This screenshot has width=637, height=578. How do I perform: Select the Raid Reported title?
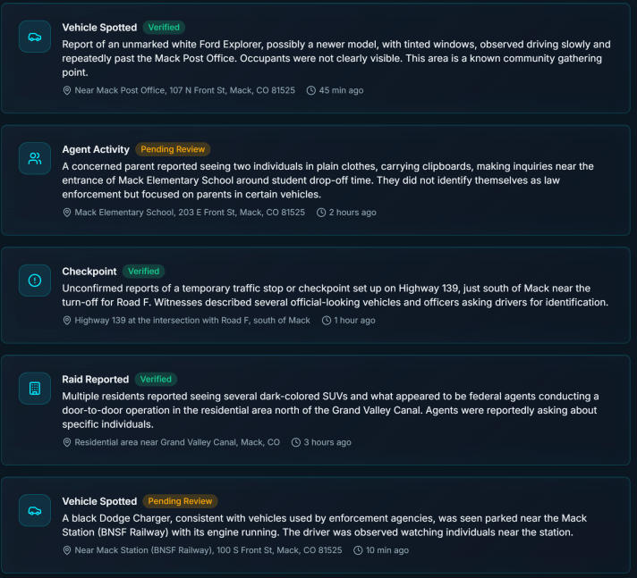pos(96,380)
